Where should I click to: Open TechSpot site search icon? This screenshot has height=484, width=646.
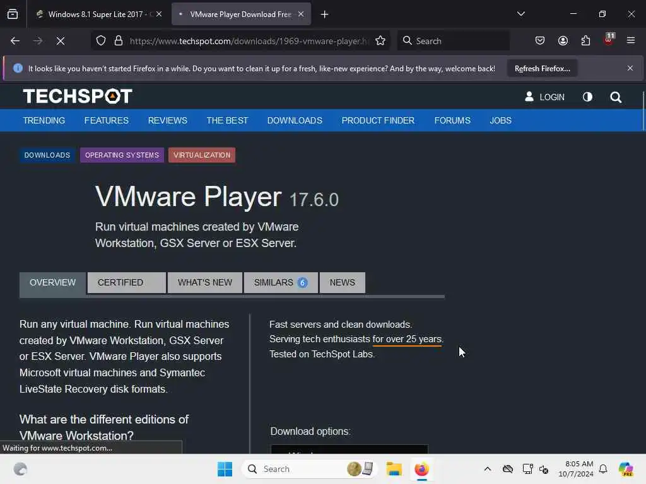(616, 97)
